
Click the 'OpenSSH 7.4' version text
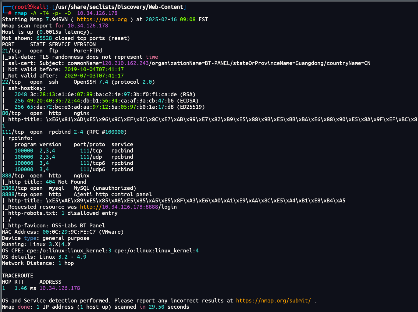(x=91, y=82)
